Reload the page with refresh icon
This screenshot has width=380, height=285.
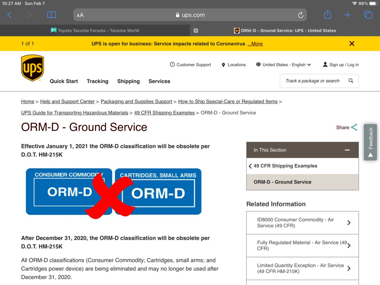(300, 15)
